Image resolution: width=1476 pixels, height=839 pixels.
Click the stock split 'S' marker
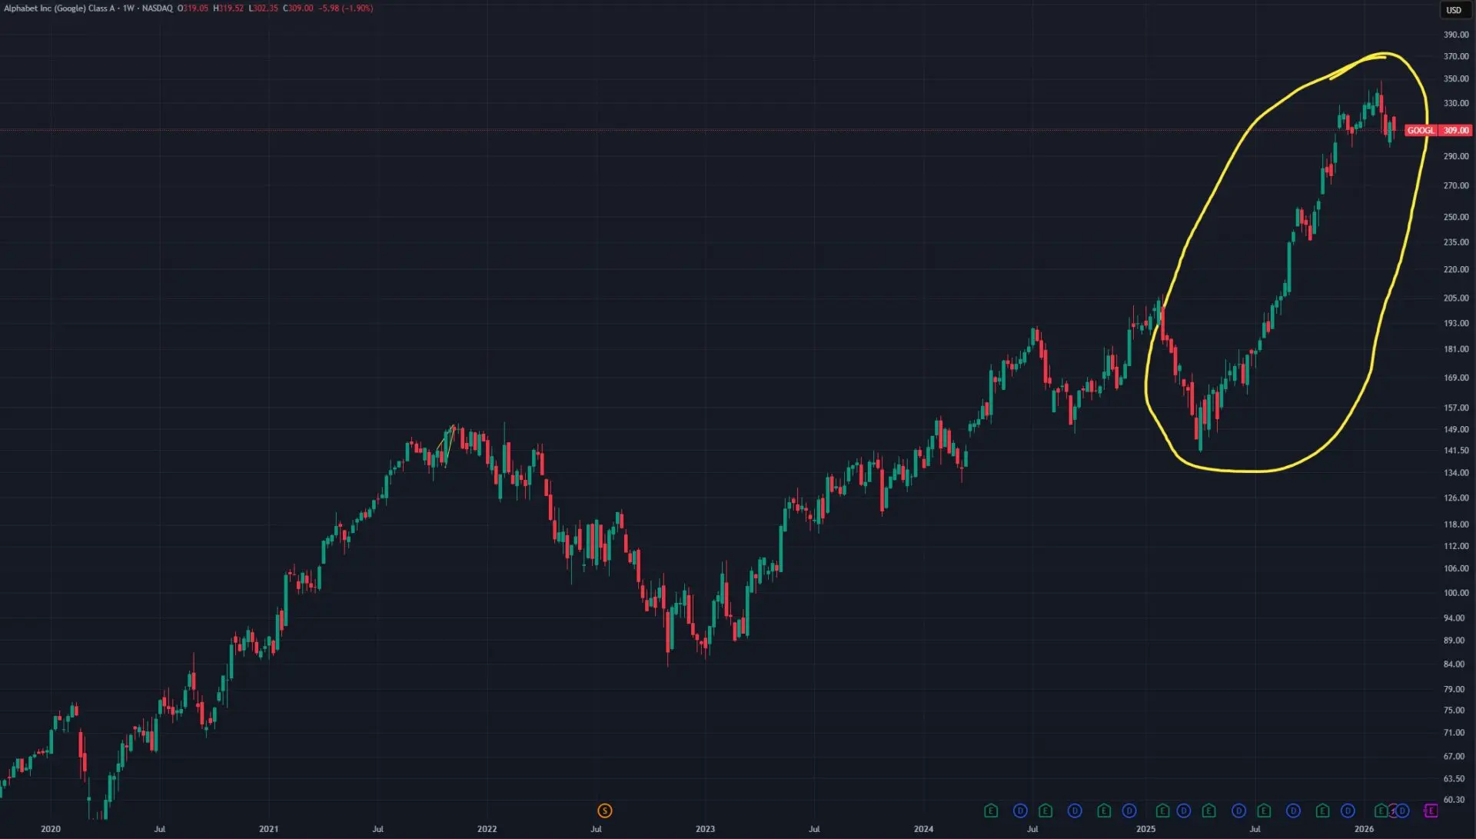(x=605, y=811)
